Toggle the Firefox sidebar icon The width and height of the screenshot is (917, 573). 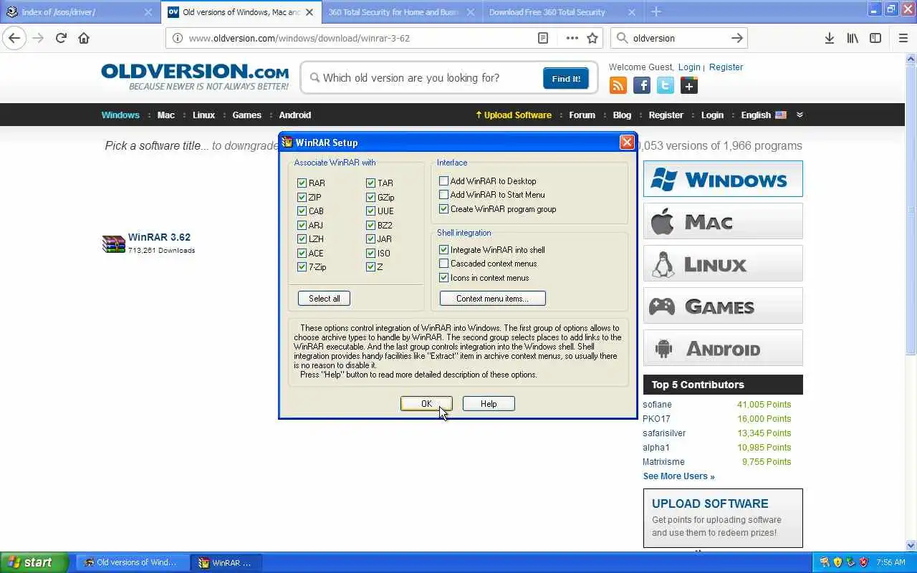(x=875, y=38)
